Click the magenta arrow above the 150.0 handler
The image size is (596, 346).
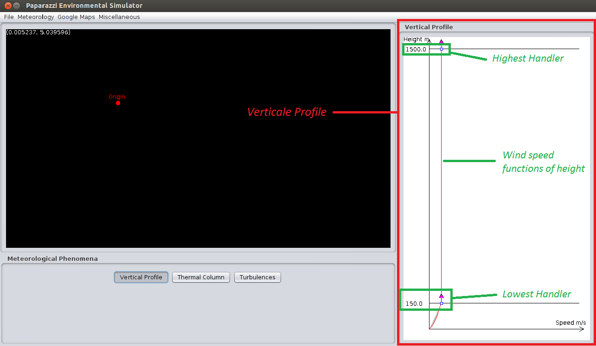tap(442, 296)
